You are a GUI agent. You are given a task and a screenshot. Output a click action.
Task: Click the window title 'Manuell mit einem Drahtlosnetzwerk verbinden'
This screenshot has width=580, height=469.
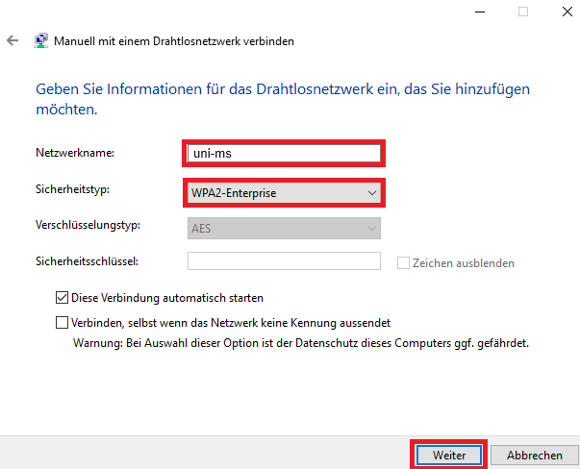(174, 41)
